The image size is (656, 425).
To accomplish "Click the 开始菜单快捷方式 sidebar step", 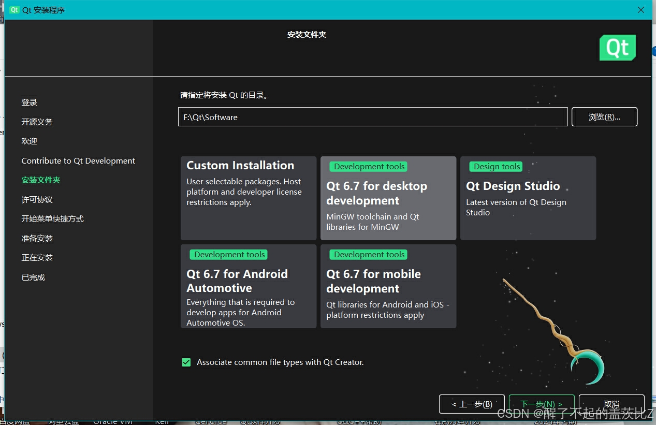I will pyautogui.click(x=52, y=219).
